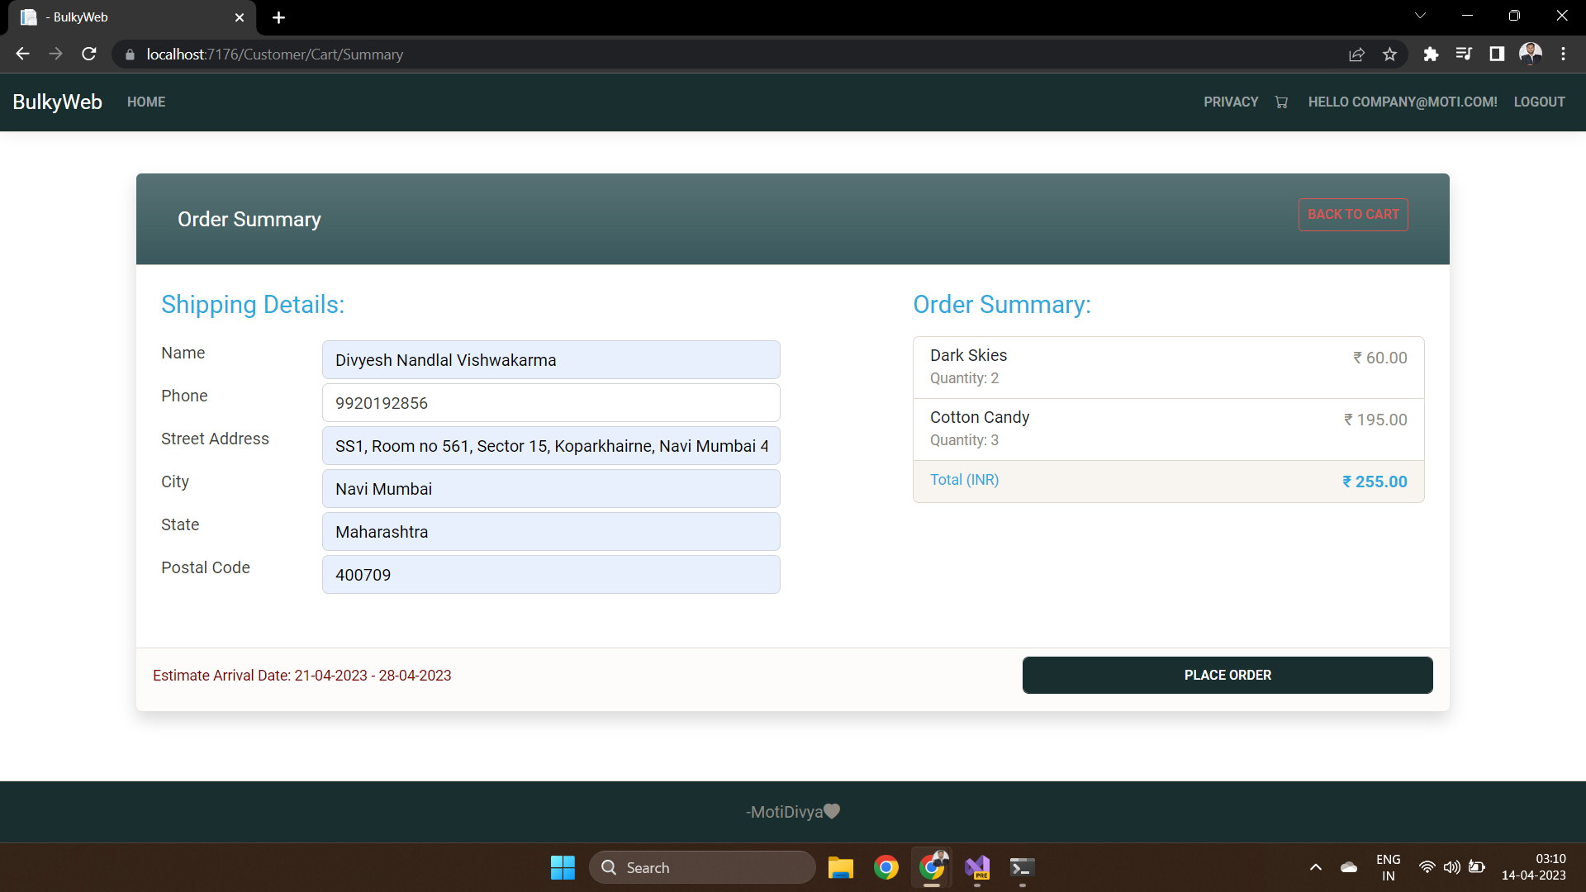Reload the page using the refresh icon
The width and height of the screenshot is (1586, 892).
88,54
